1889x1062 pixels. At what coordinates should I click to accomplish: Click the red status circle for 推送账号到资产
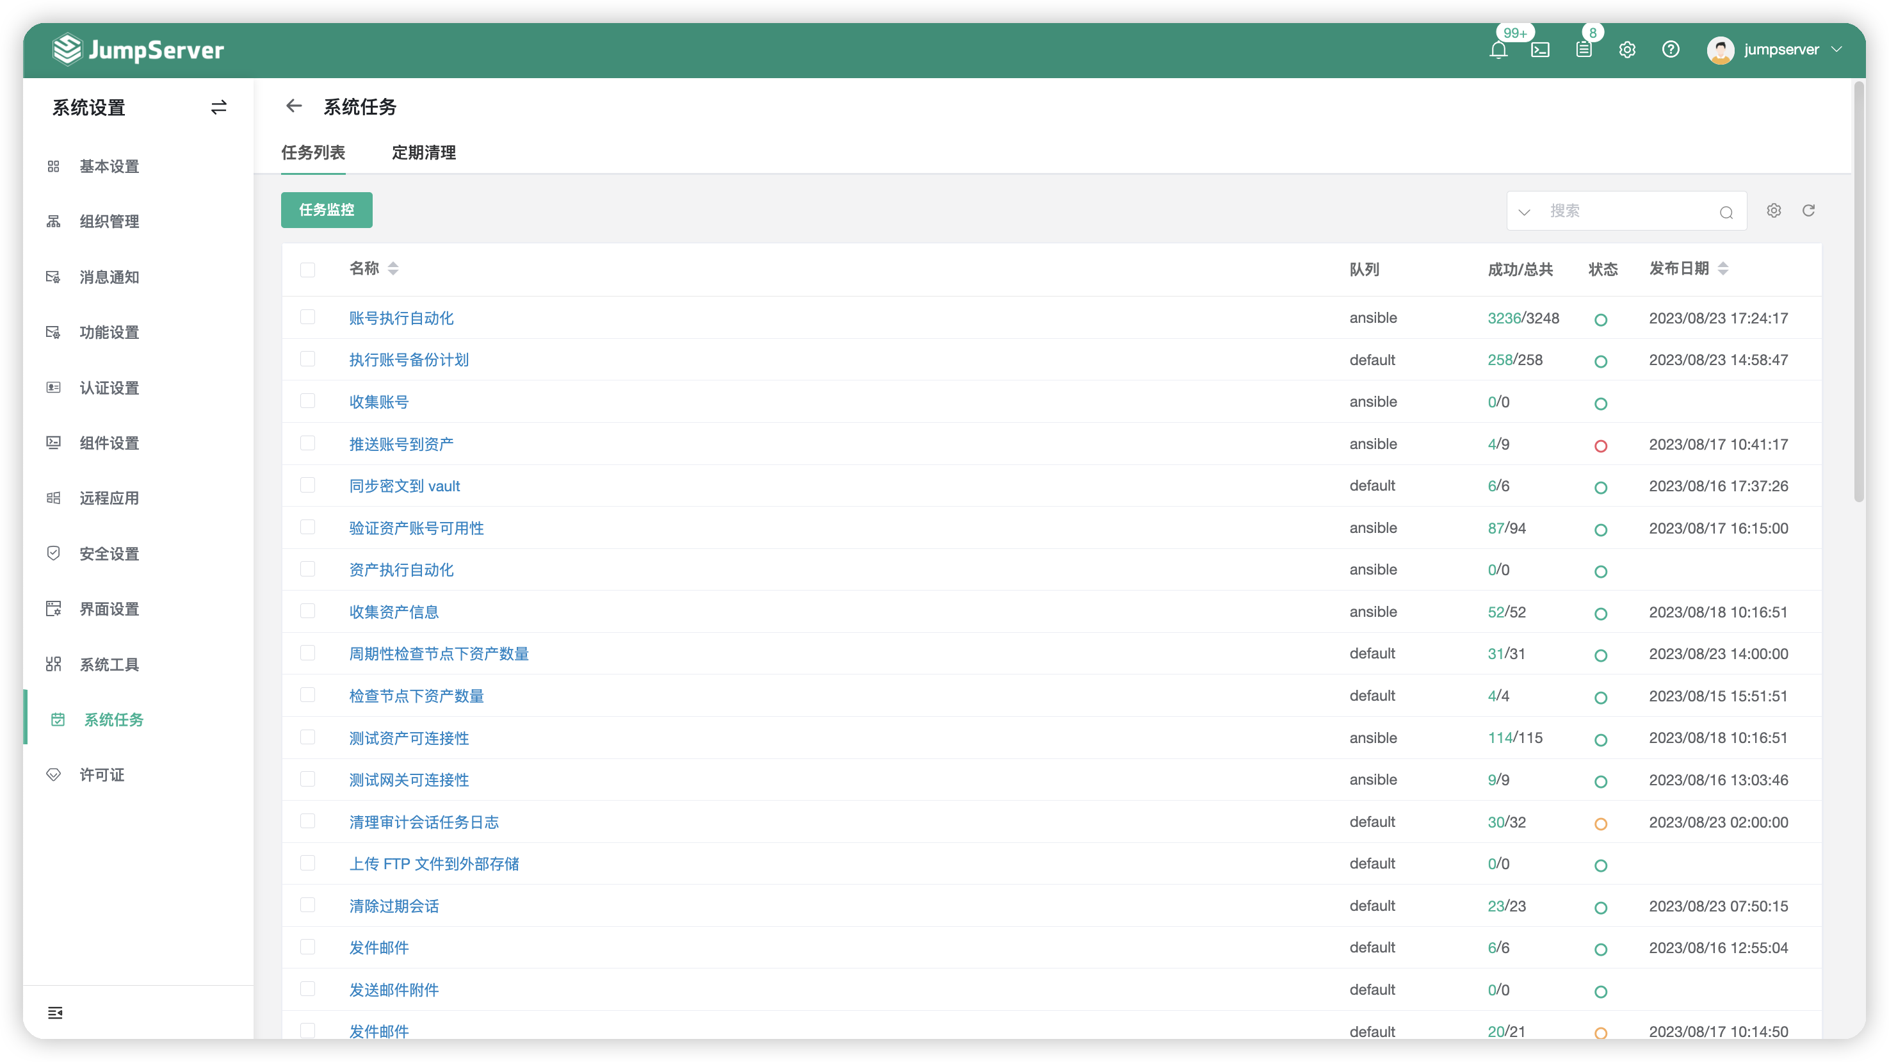tap(1601, 446)
